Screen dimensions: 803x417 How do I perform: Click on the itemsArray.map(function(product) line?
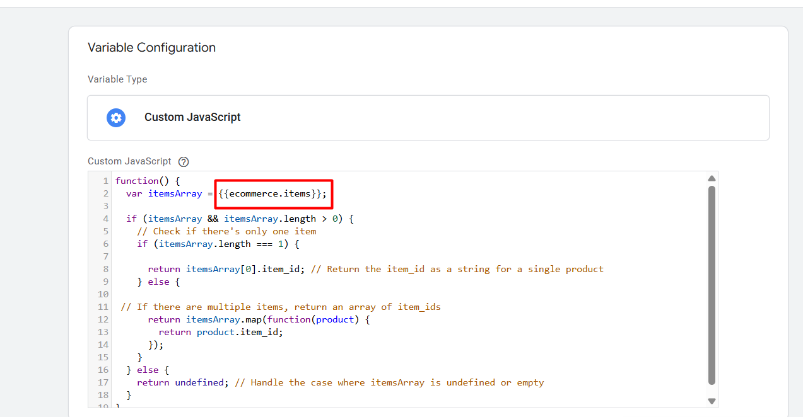[259, 319]
